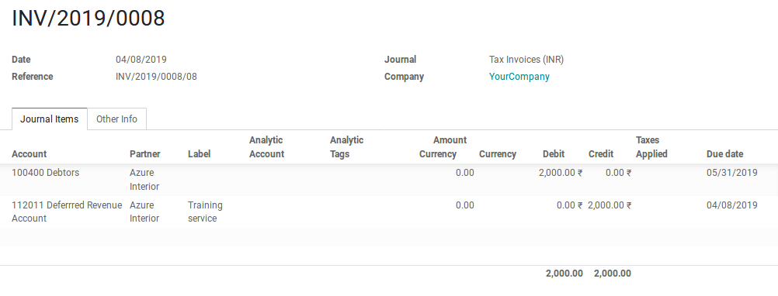Click the Tax Invoices (INR) journal value
Screen dimensions: 778x296
click(526, 60)
